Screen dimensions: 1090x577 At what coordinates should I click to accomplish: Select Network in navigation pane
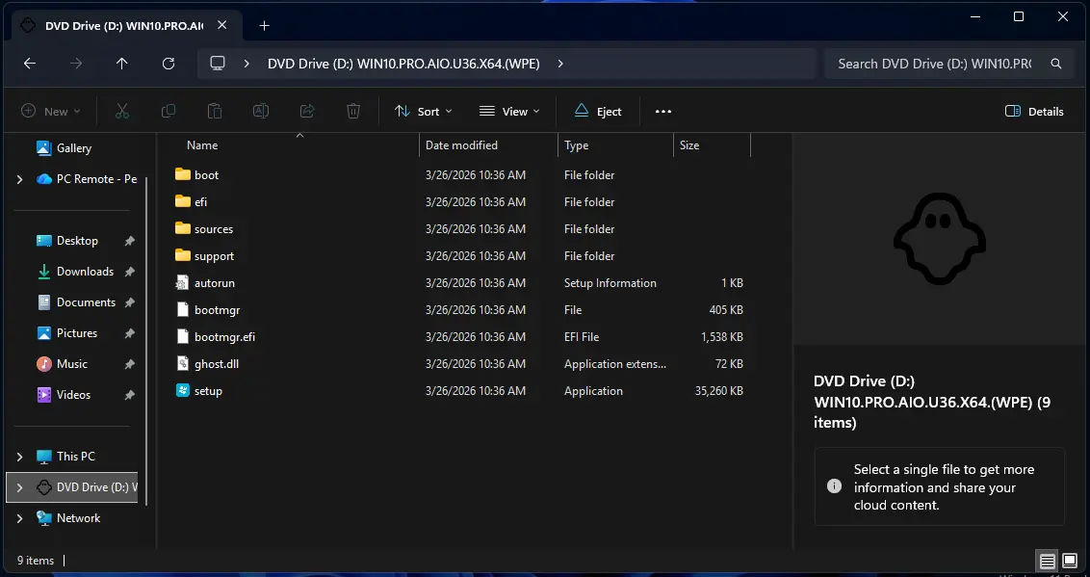click(79, 518)
